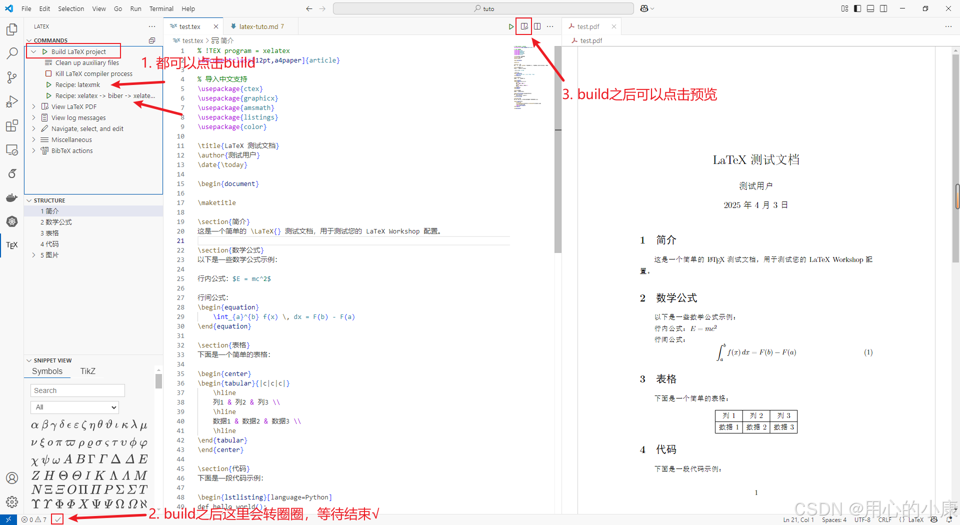Open the TeX LaTeX Workshop view
The image size is (960, 525).
pos(12,245)
